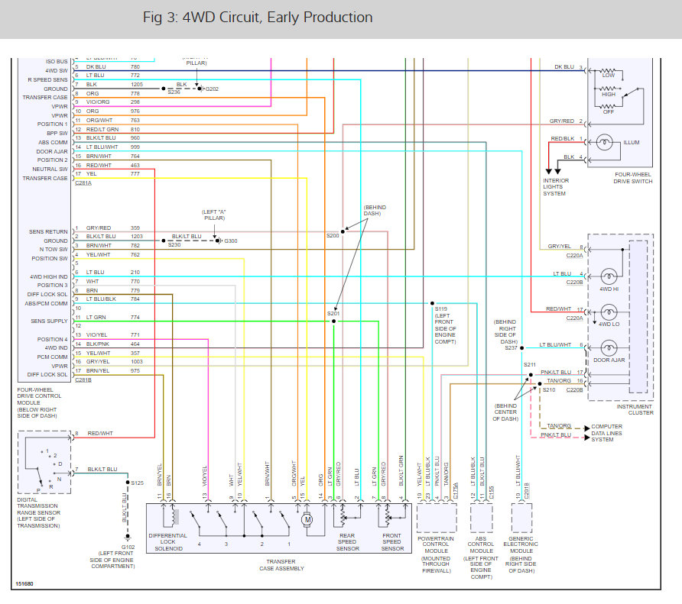
Task: Click the LT GRN 774 wire label
Action: pos(113,317)
